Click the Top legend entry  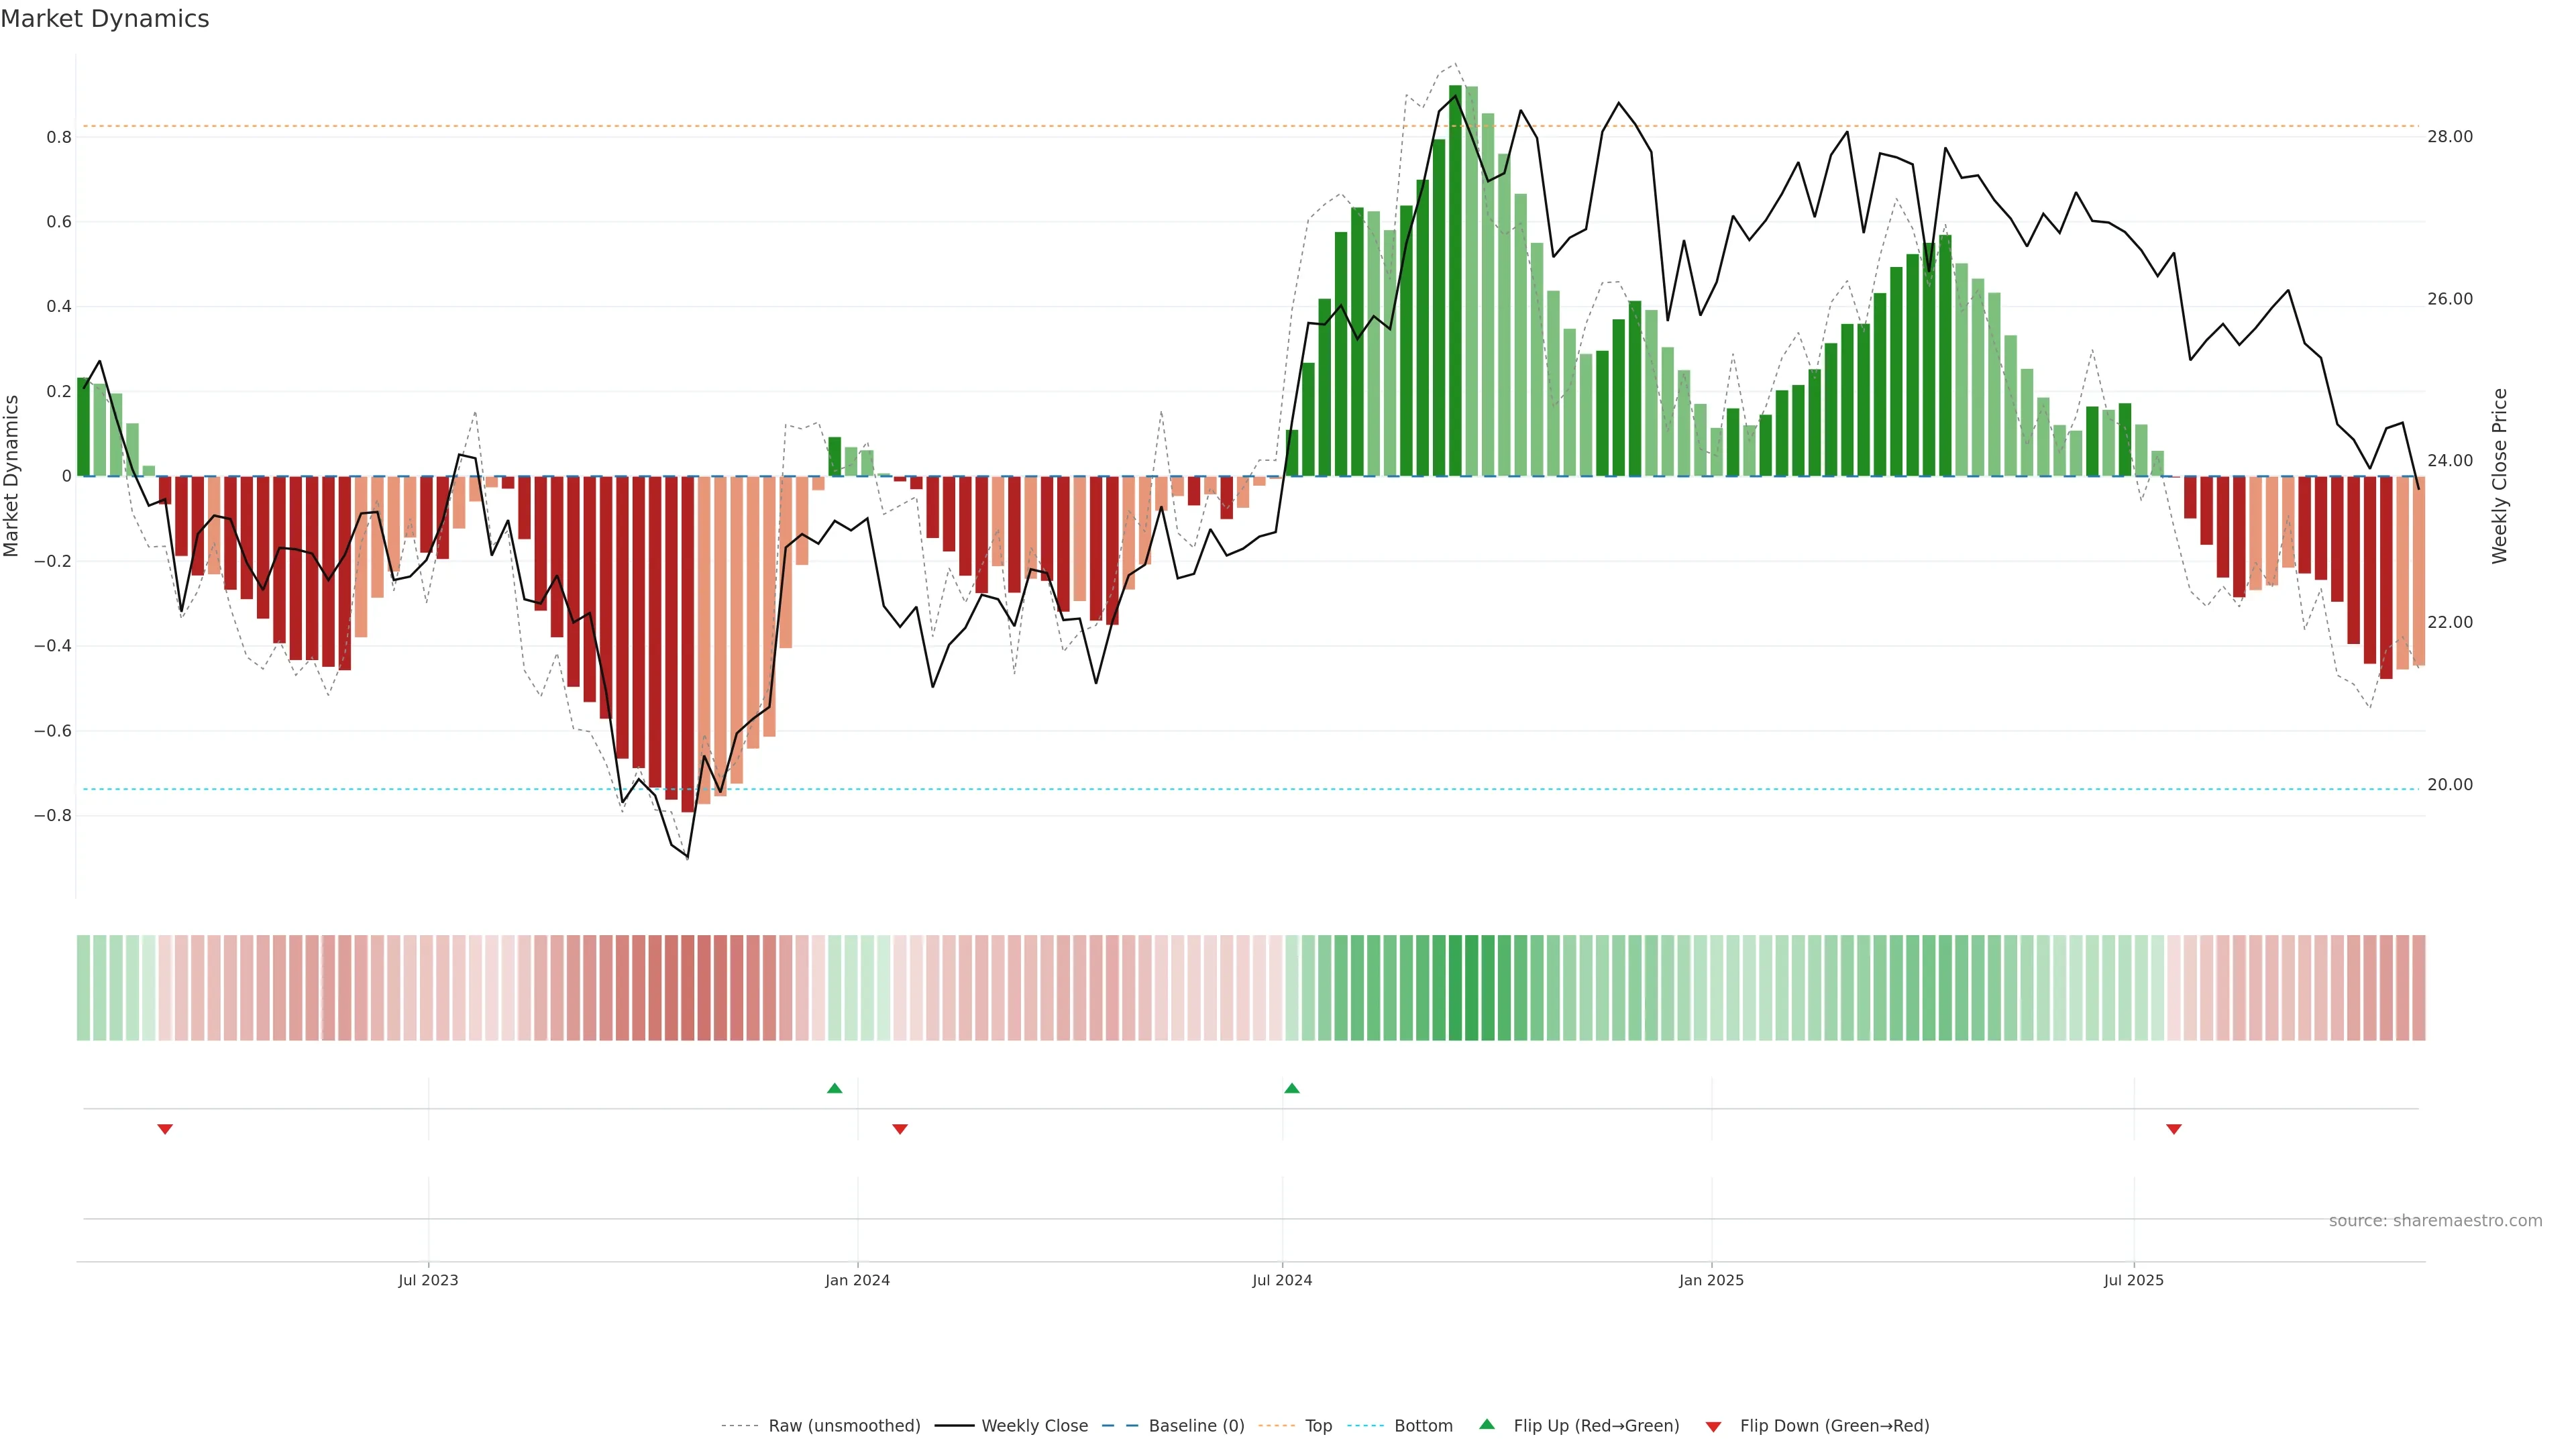(1318, 1425)
